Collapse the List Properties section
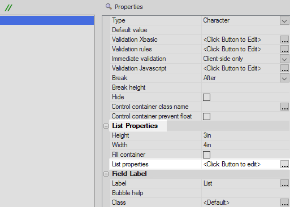Image resolution: width=290 pixels, height=207 pixels. pyautogui.click(x=106, y=126)
